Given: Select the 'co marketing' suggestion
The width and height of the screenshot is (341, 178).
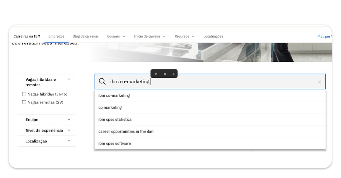Looking at the screenshot, I should tap(110, 108).
